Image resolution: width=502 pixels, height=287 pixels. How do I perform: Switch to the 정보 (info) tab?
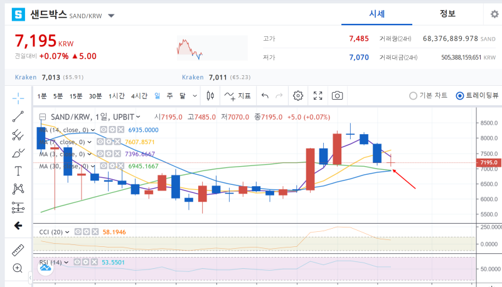click(447, 14)
